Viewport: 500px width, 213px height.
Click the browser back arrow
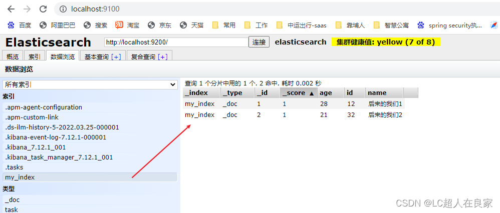click(11, 9)
